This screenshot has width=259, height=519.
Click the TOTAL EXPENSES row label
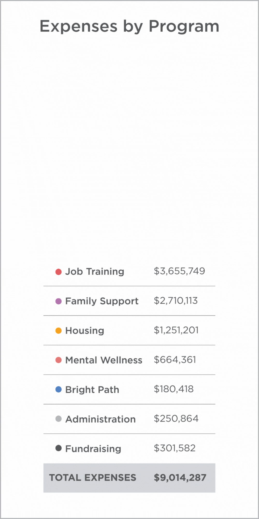point(93,478)
